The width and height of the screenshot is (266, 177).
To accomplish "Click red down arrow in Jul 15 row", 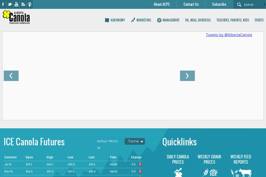I will (x=140, y=164).
